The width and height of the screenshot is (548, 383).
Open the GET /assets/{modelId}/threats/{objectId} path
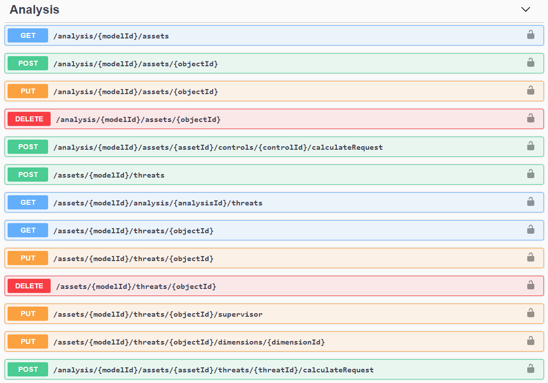click(133, 231)
